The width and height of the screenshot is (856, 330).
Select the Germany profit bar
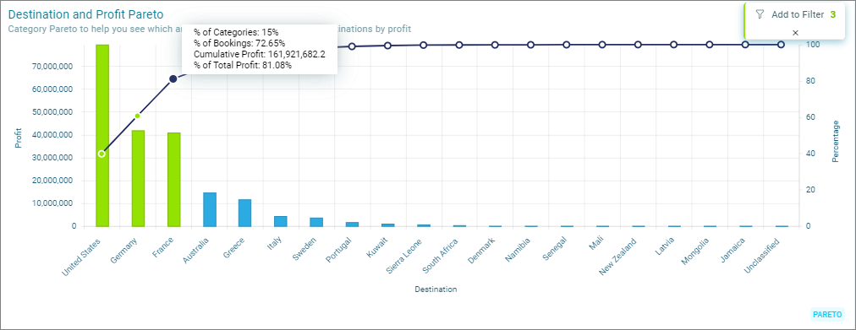[138, 179]
